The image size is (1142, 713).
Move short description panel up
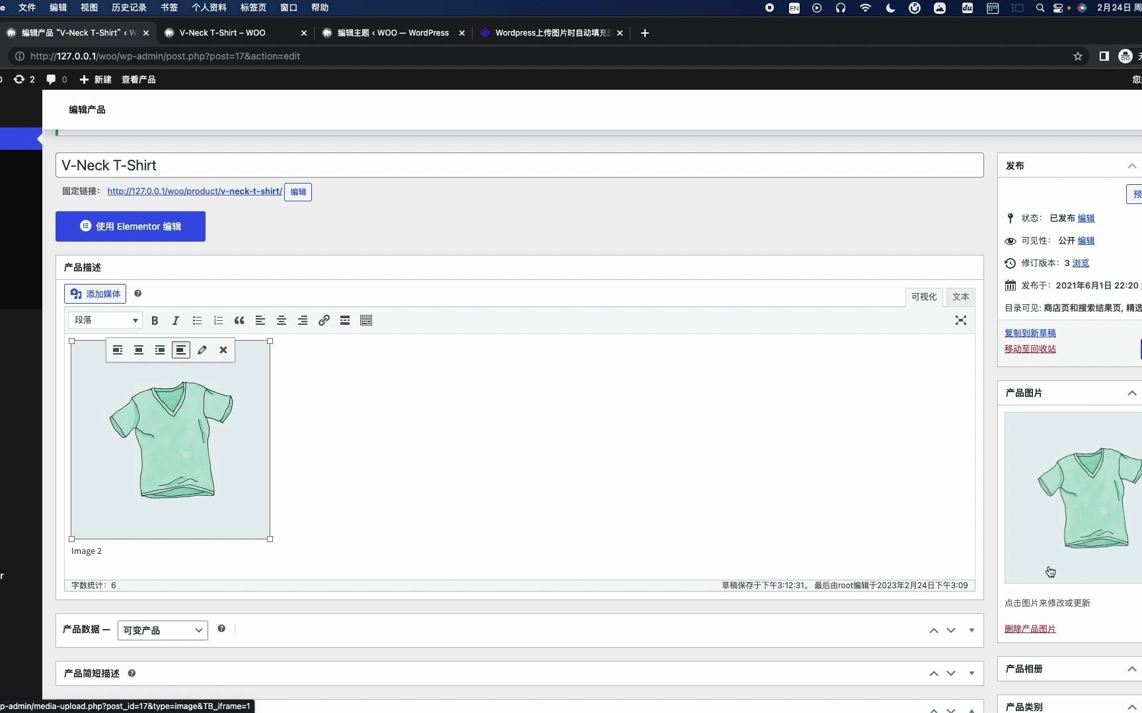pos(934,673)
